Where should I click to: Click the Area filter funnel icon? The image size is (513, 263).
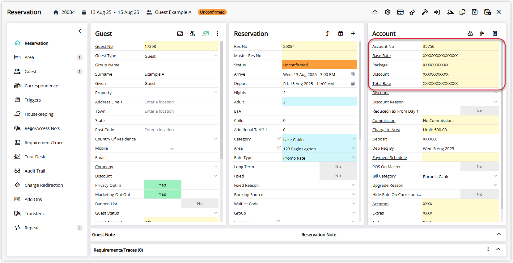[x=278, y=148]
